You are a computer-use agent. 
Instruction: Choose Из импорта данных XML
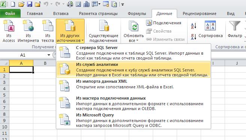click(133, 86)
